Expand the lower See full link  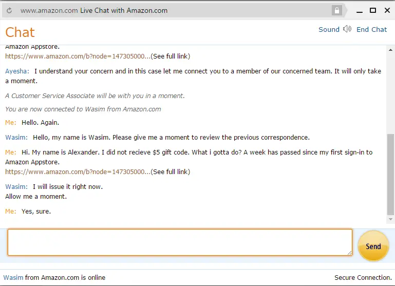pos(171,171)
